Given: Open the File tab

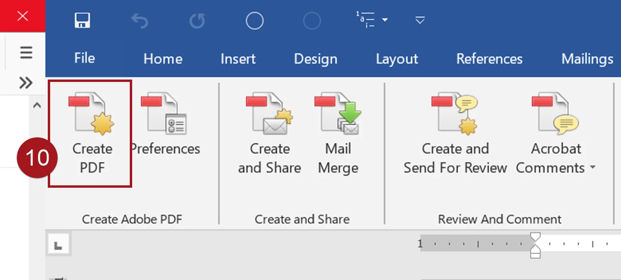Looking at the screenshot, I should point(84,58).
